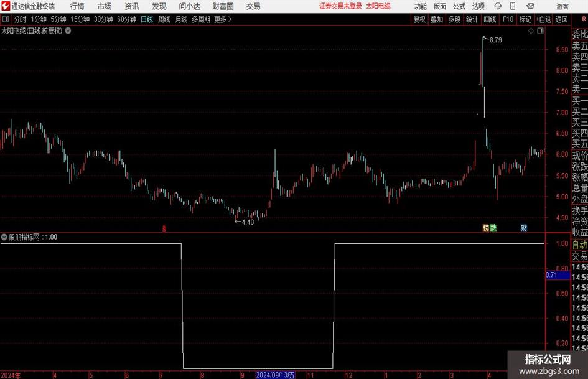Click the 多股 multi-stock button
Image resolution: width=588 pixels, height=379 pixels.
point(454,19)
